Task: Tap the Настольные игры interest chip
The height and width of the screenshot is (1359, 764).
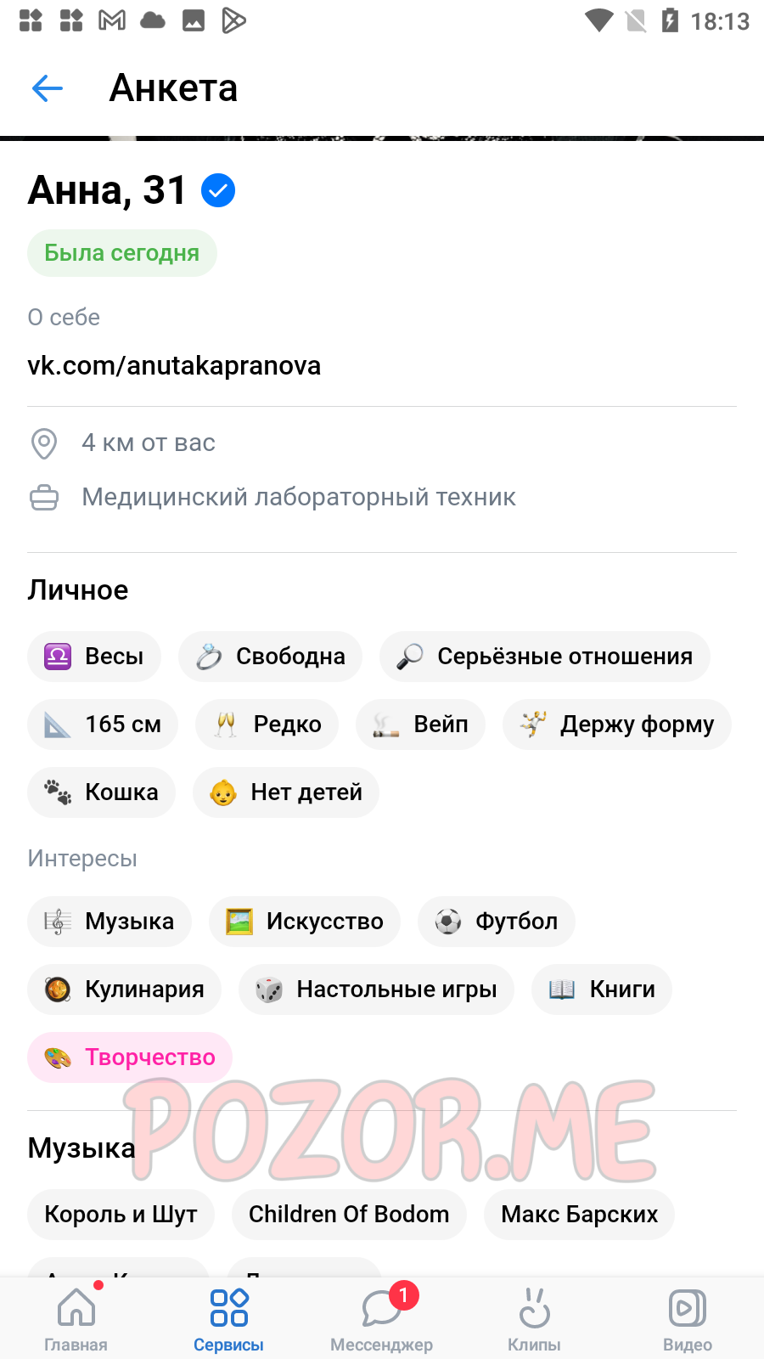Action: click(376, 990)
